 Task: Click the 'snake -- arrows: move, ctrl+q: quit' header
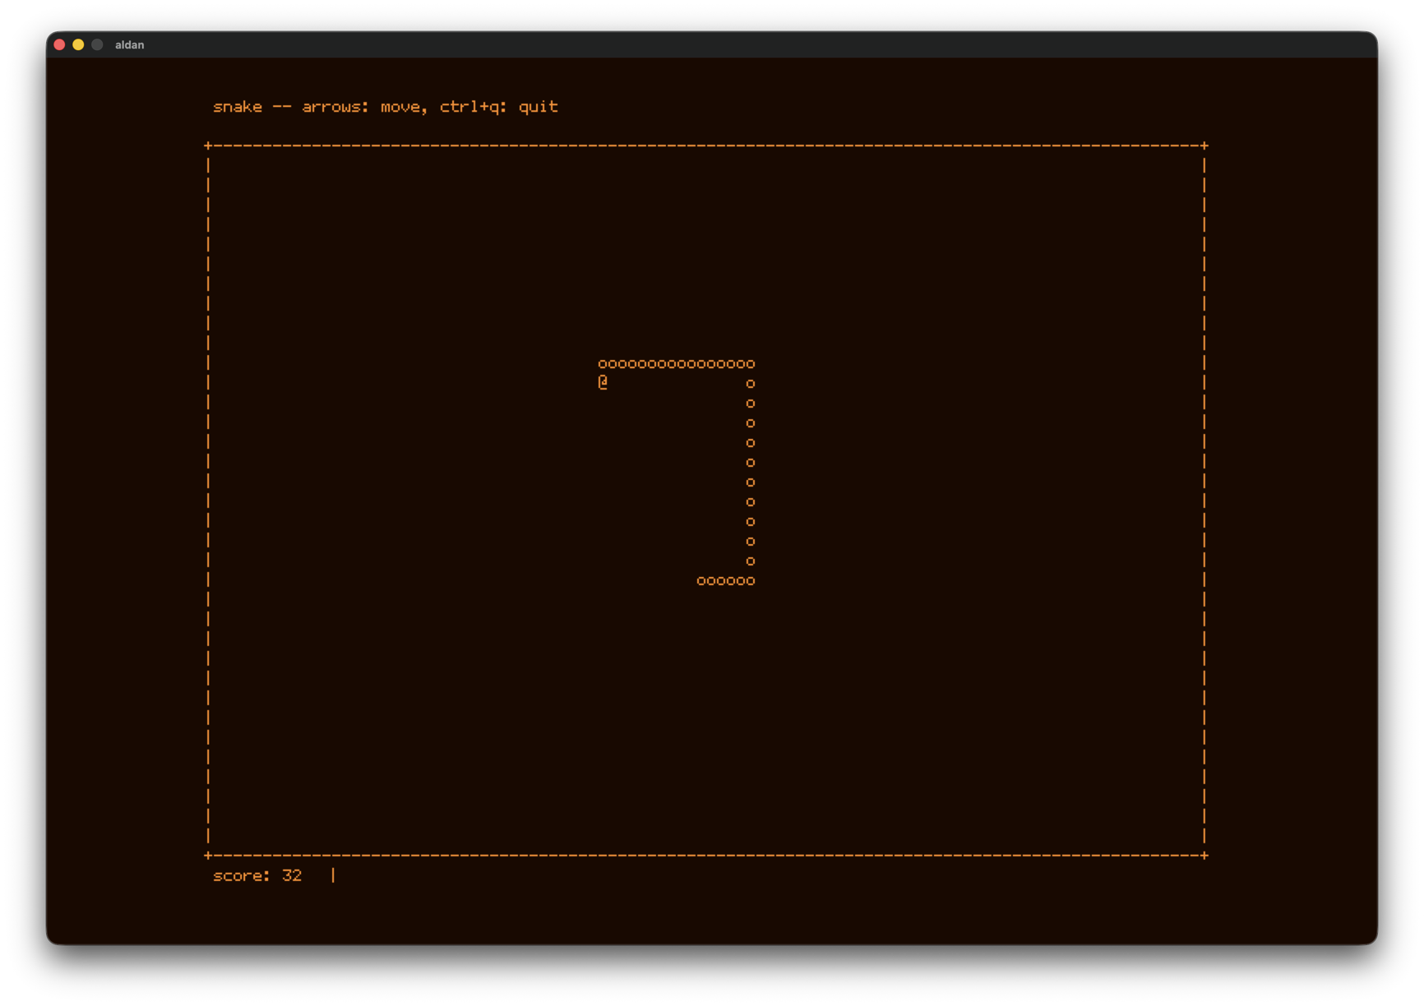click(386, 107)
